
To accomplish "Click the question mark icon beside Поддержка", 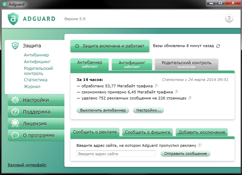I will (15, 112).
